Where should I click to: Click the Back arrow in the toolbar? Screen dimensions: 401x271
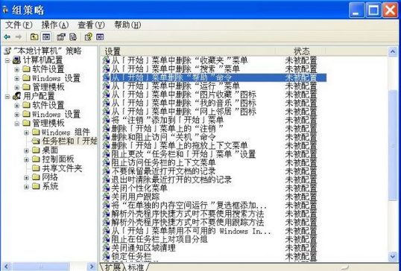(7, 37)
